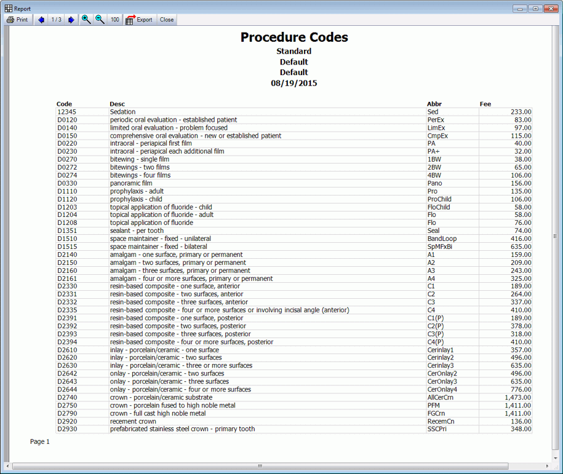563x474 pixels.
Task: Click the Page 1 footer label
Action: click(x=40, y=441)
